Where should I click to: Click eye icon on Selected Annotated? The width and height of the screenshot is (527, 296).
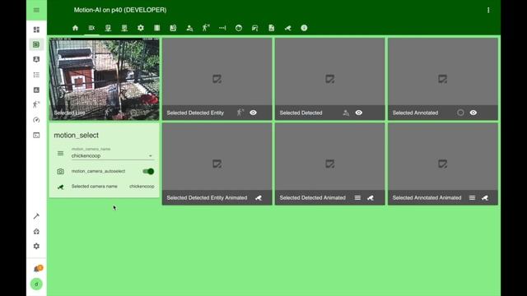pos(473,113)
